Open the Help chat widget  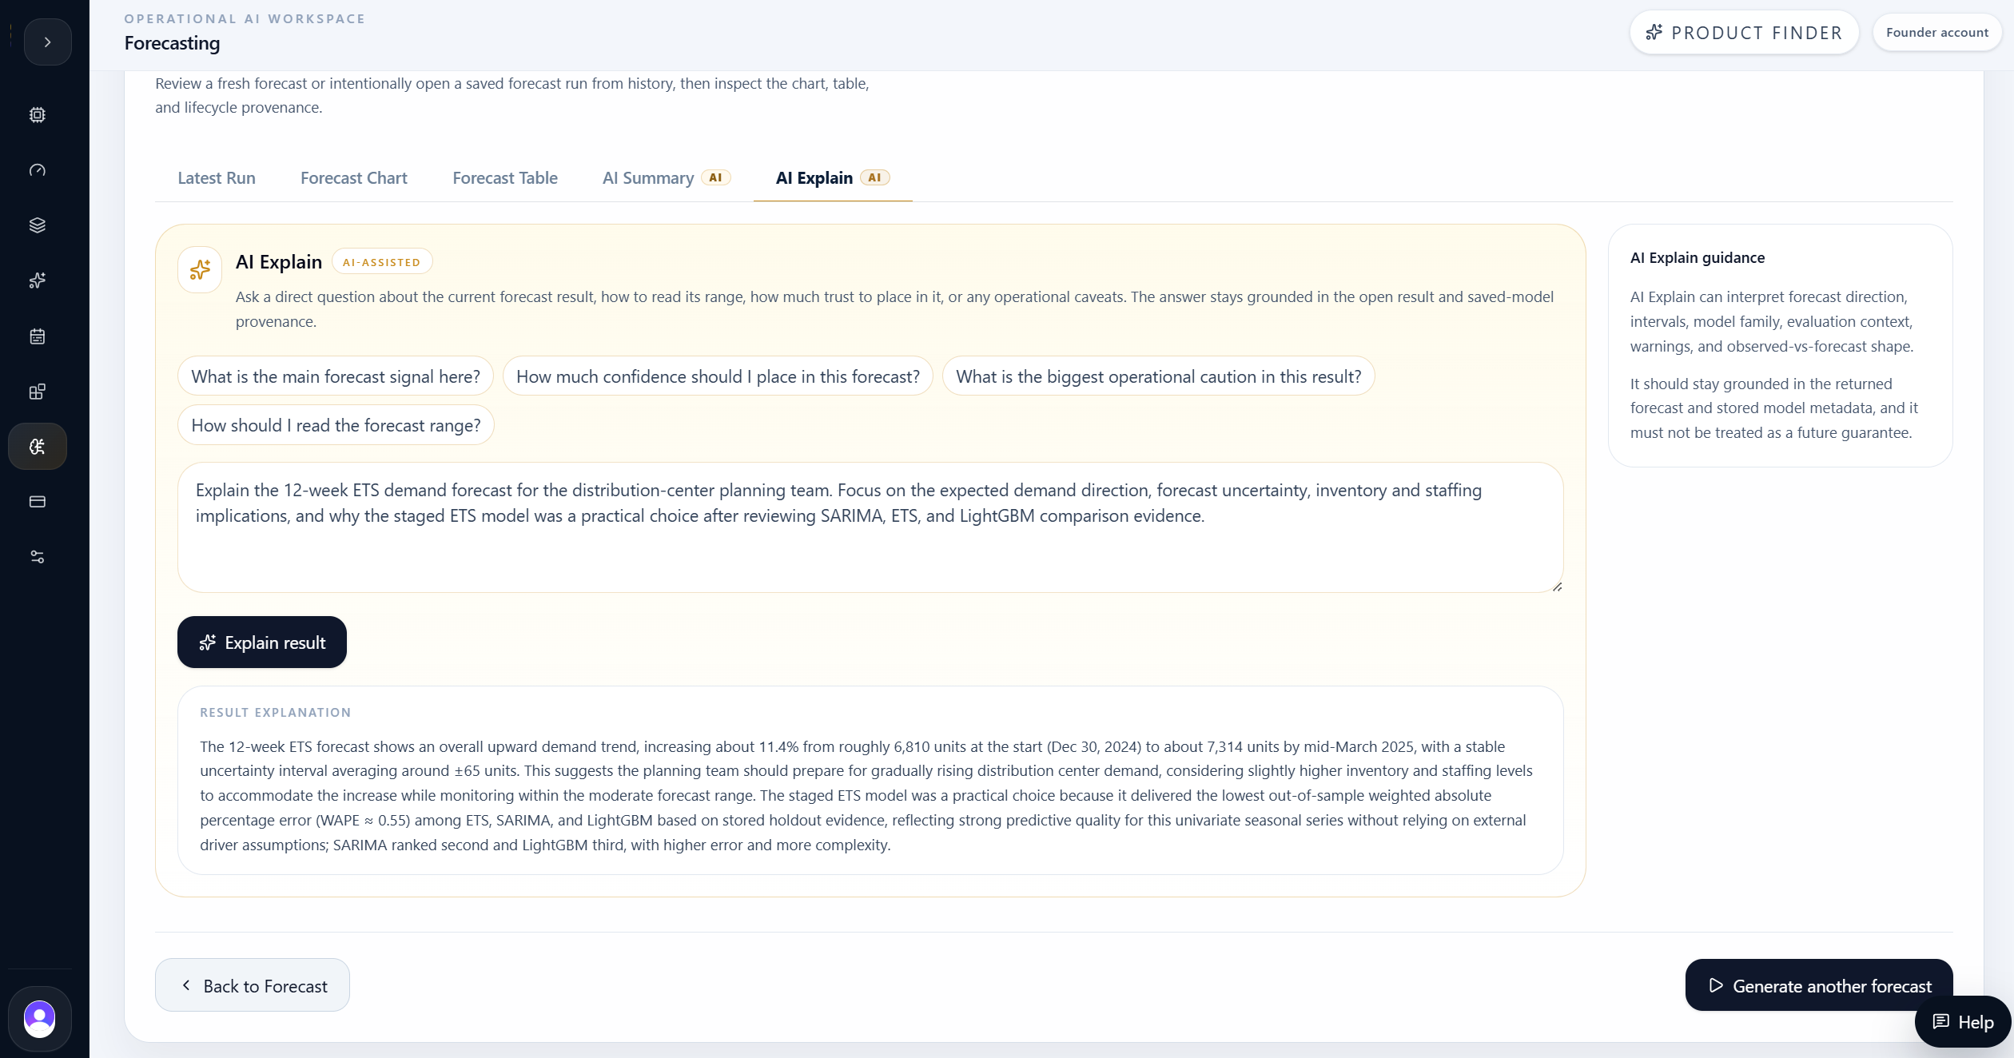click(x=1963, y=1022)
